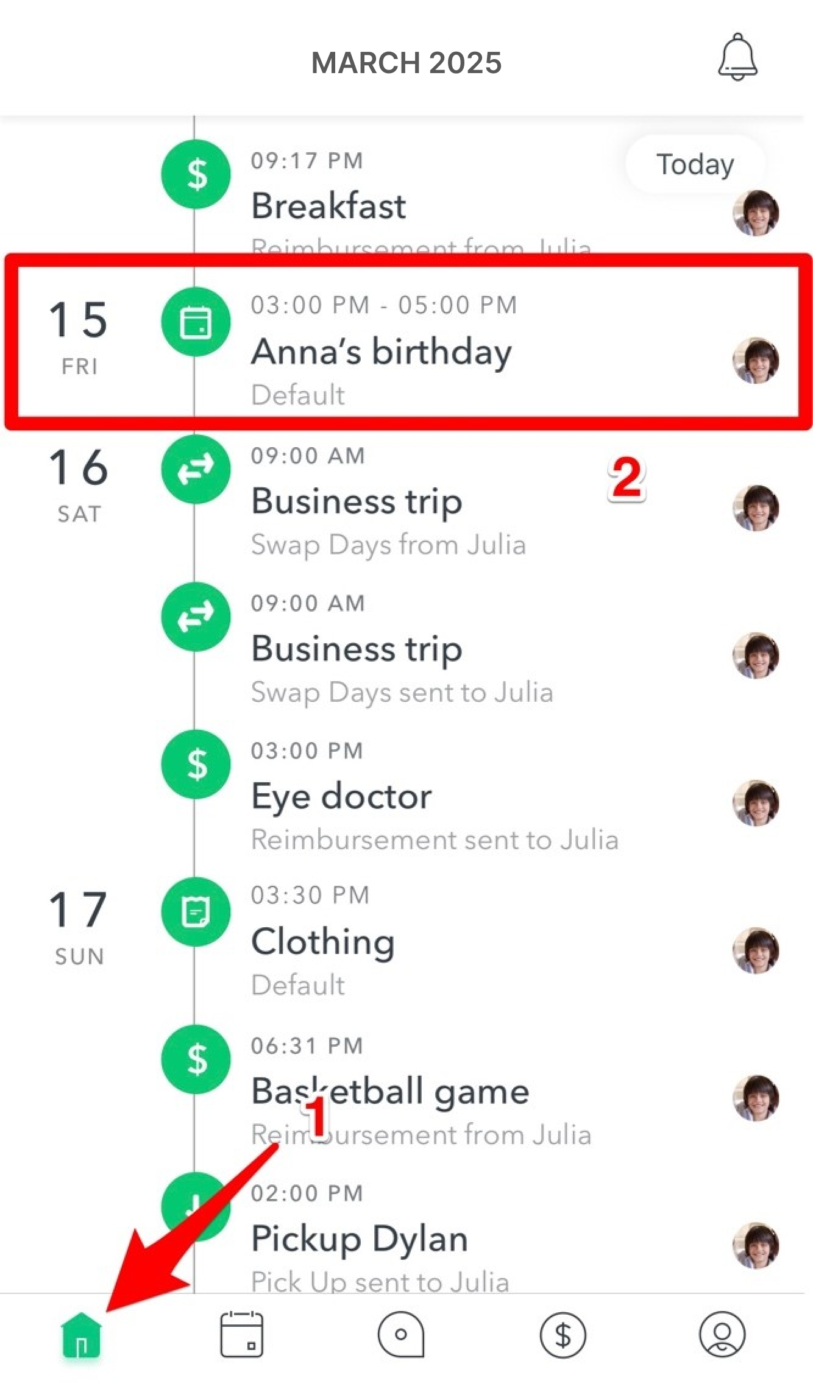Image resolution: width=813 pixels, height=1389 pixels.
Task: Select the MARCH 2025 header title
Action: (406, 63)
